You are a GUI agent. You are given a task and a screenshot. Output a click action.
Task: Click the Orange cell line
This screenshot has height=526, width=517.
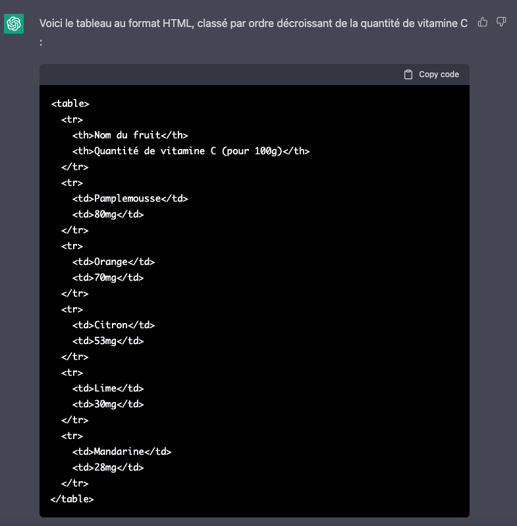click(113, 262)
